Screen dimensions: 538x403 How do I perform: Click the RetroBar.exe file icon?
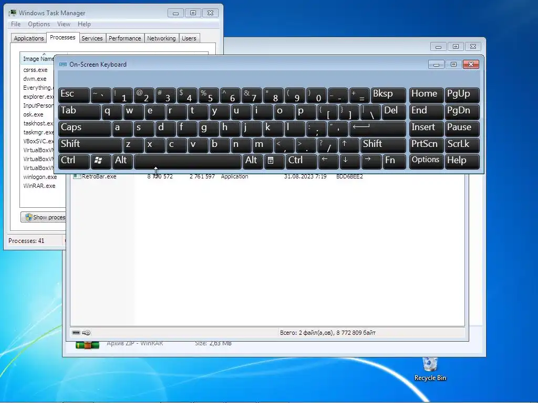[77, 176]
